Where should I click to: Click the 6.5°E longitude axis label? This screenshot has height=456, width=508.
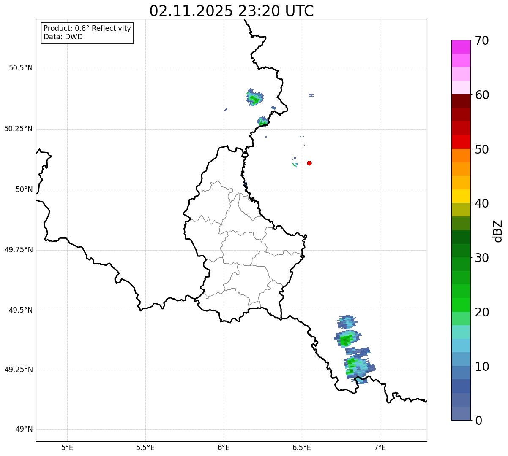click(x=302, y=447)
